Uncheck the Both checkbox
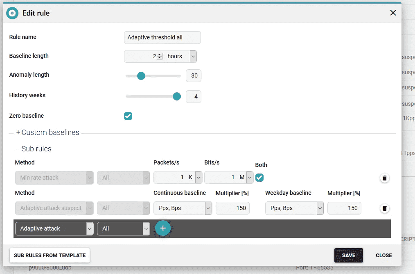 point(259,178)
